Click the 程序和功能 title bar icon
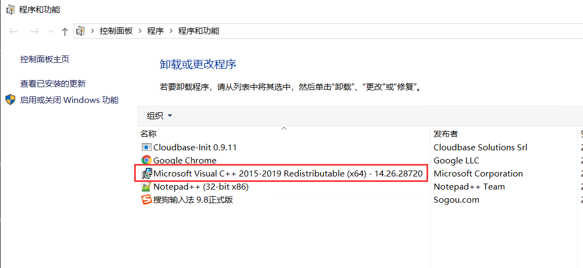 11,9
